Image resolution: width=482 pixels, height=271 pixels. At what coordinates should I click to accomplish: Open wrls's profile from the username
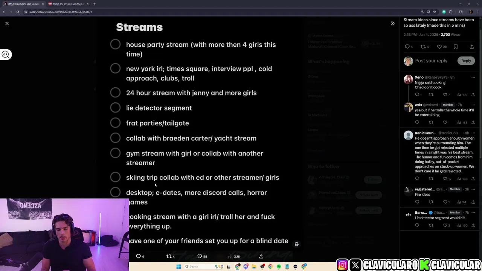418,105
